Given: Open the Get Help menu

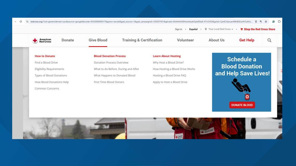Looking at the screenshot, I should pyautogui.click(x=247, y=40).
